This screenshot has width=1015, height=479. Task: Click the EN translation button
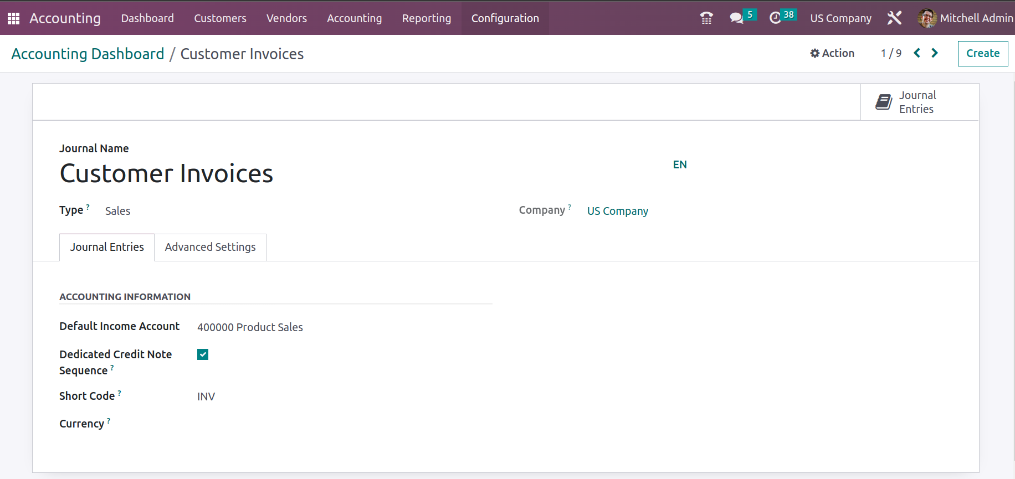(x=680, y=164)
